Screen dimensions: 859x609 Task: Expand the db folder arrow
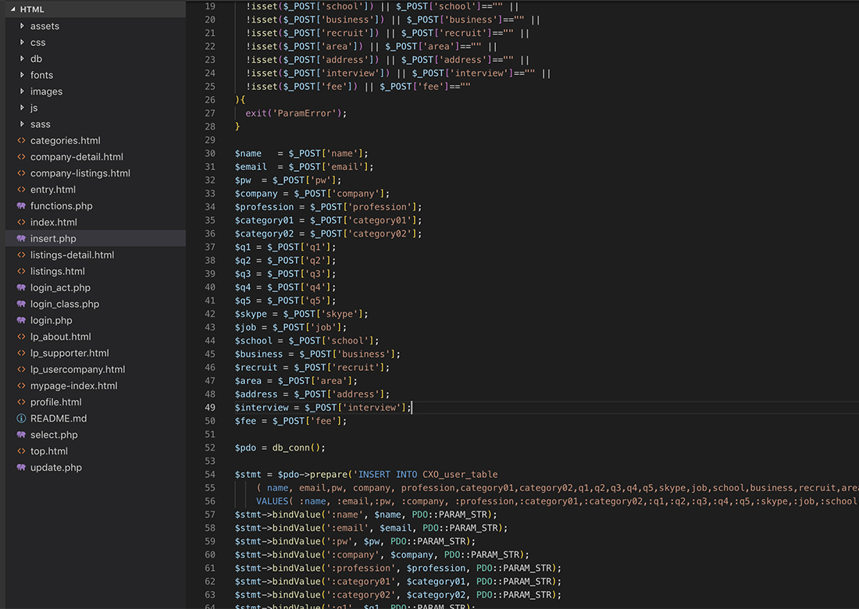[x=22, y=59]
